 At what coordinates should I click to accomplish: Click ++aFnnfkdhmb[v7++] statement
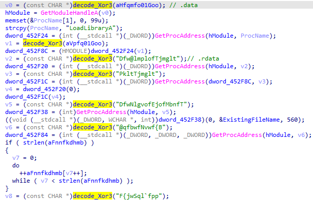53,174
